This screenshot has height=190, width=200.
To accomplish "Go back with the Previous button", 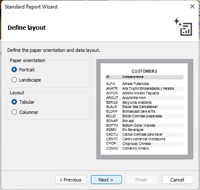I will (x=70, y=180).
